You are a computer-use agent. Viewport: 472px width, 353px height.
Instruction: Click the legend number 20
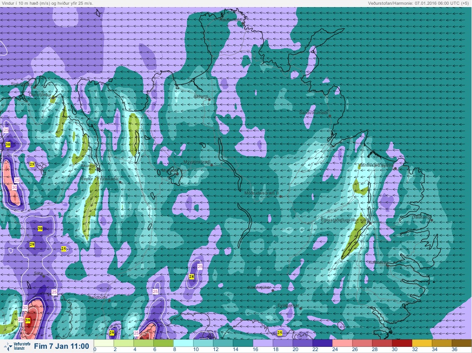295,349
